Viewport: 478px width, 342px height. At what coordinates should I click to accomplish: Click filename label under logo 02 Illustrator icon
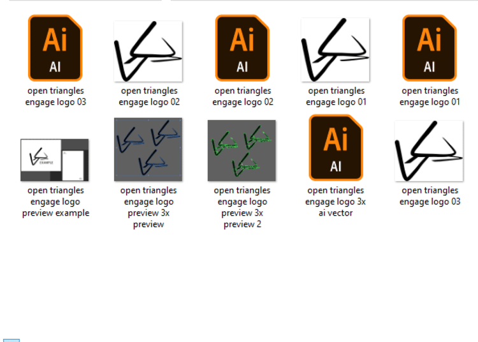pos(243,96)
